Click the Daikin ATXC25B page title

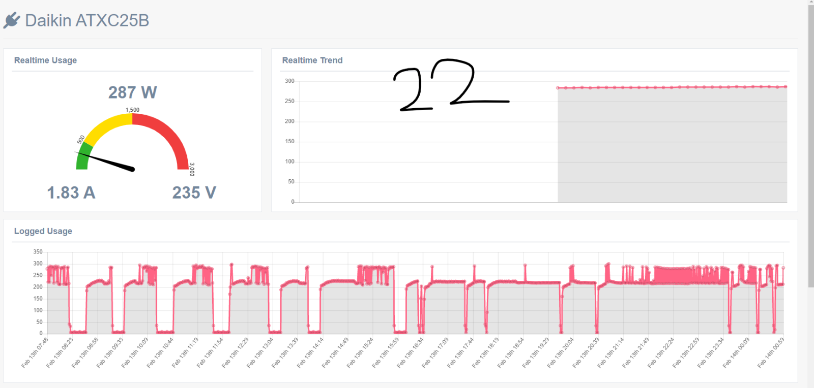pos(87,20)
